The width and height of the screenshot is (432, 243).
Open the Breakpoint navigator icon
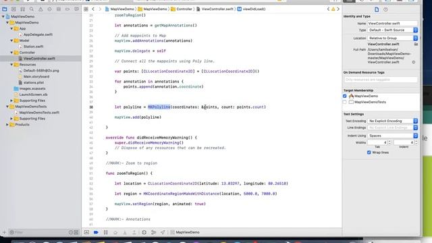click(67, 9)
